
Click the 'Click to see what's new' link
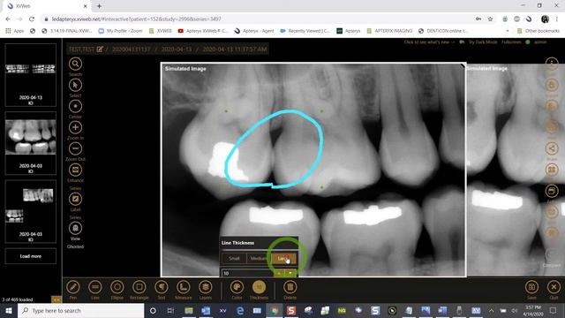click(x=429, y=42)
